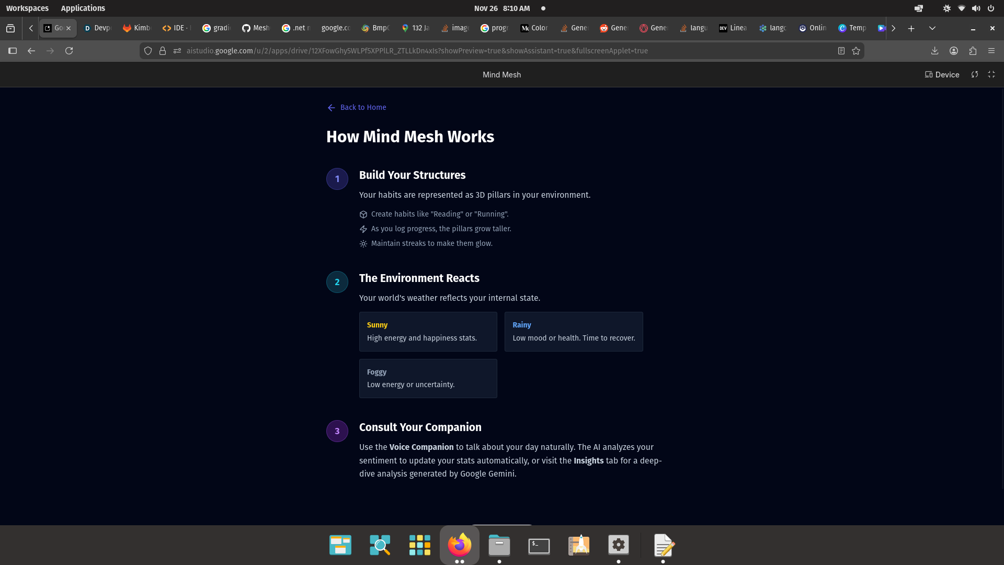Click the reload applet icon beside Device
The height and width of the screenshot is (565, 1004).
[x=975, y=75]
